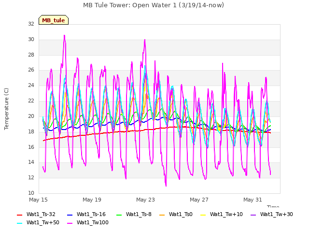Click the magenta Wat1_Tw100 legend swatch
The image size is (309, 232).
point(70,223)
